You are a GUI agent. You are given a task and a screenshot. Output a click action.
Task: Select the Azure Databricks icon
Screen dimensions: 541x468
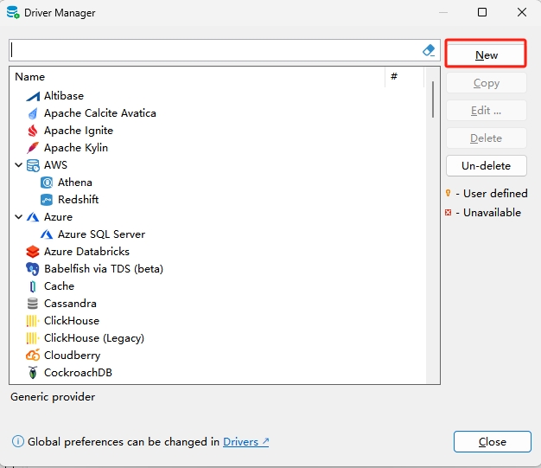pos(33,252)
